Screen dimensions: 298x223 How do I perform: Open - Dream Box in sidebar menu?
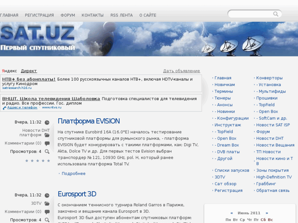pyautogui.click(x=227, y=145)
